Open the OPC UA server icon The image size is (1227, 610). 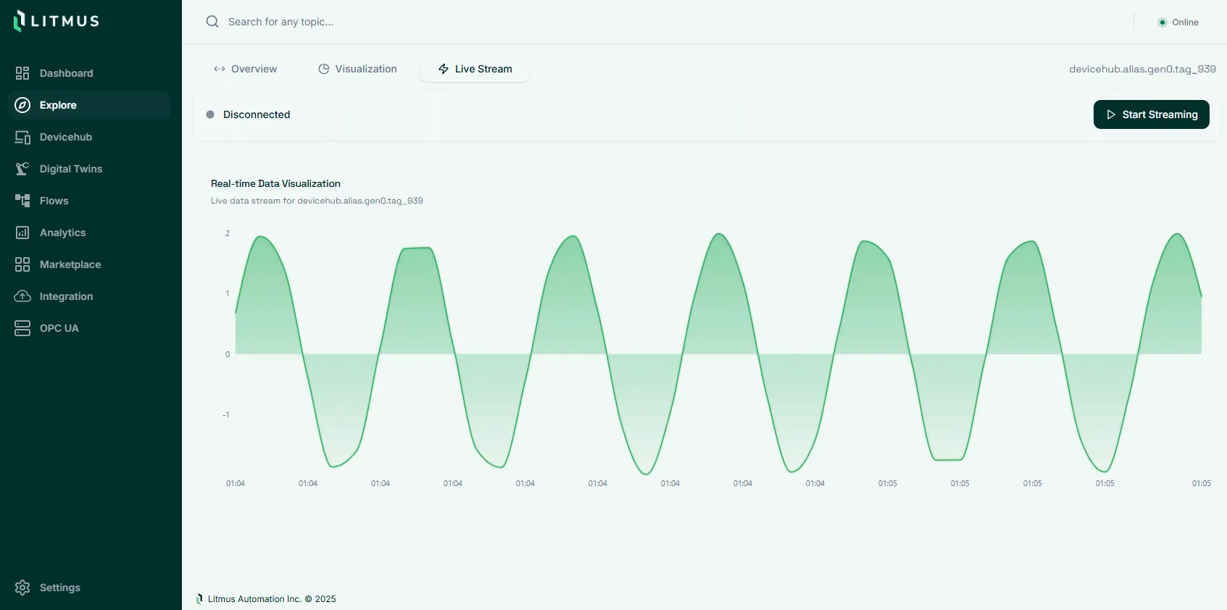tap(22, 328)
